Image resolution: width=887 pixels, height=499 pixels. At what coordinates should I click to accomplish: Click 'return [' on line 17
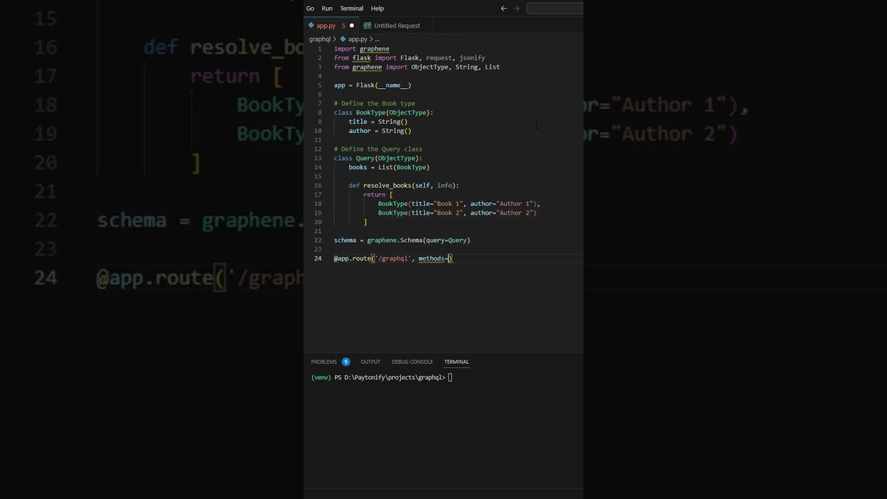tap(378, 195)
